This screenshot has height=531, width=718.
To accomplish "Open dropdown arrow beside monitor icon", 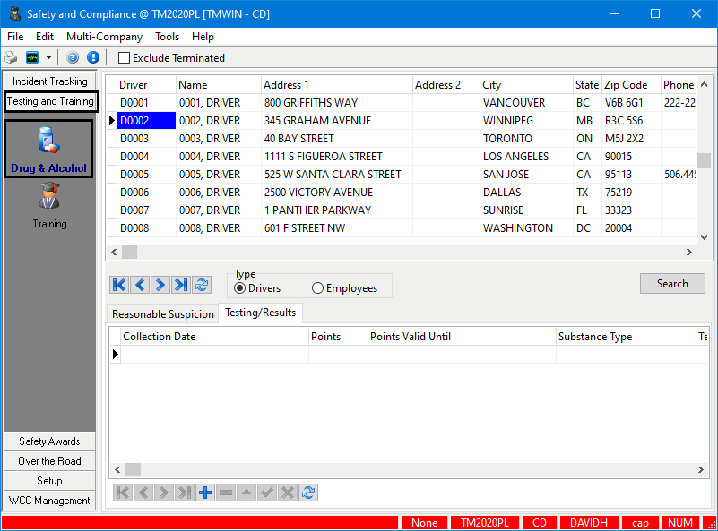I will click(x=48, y=57).
